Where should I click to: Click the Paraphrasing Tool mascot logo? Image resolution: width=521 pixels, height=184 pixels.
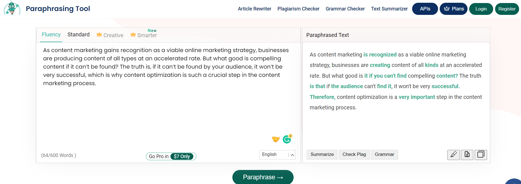tap(12, 8)
